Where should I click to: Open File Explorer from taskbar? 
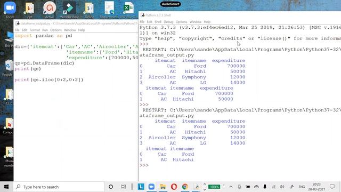click(x=163, y=187)
